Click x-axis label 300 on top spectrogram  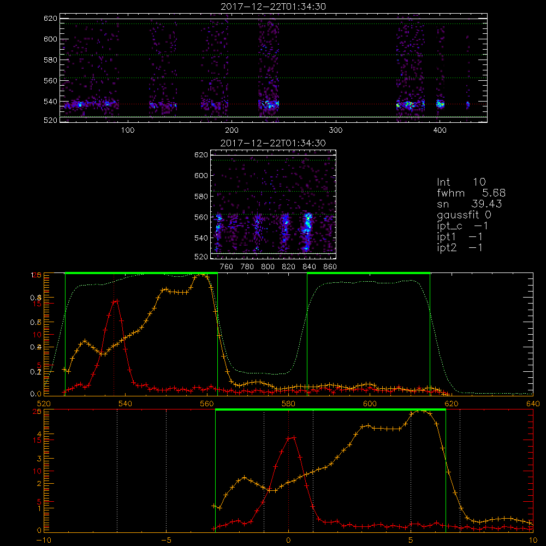[x=336, y=130]
